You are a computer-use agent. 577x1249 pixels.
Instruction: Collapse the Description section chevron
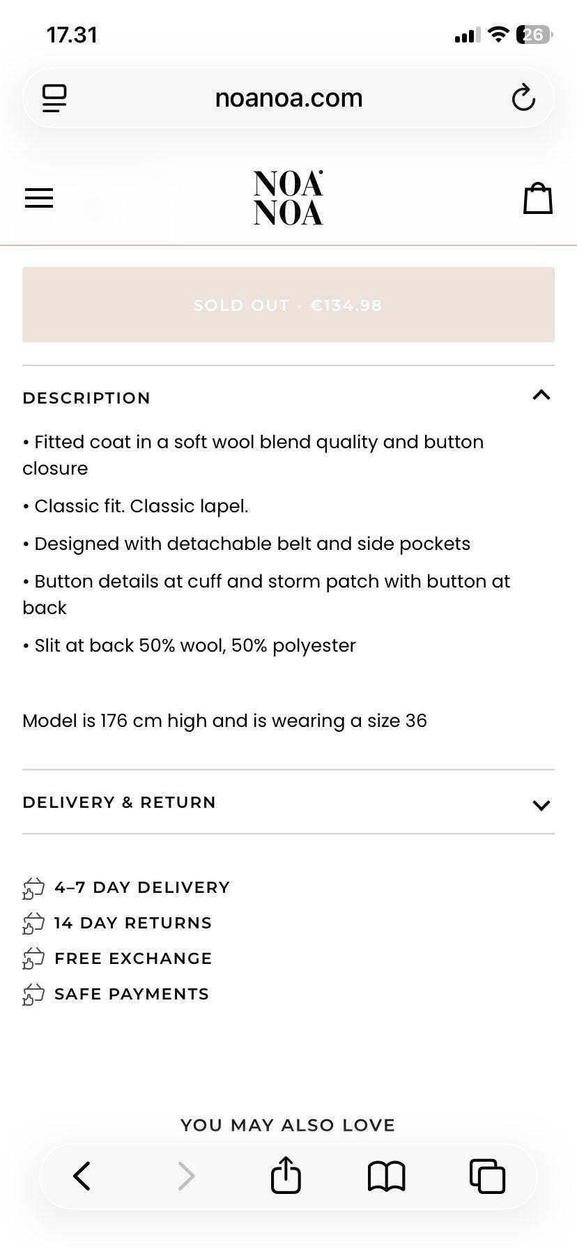541,396
